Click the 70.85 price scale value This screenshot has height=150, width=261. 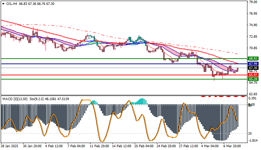point(253,48)
